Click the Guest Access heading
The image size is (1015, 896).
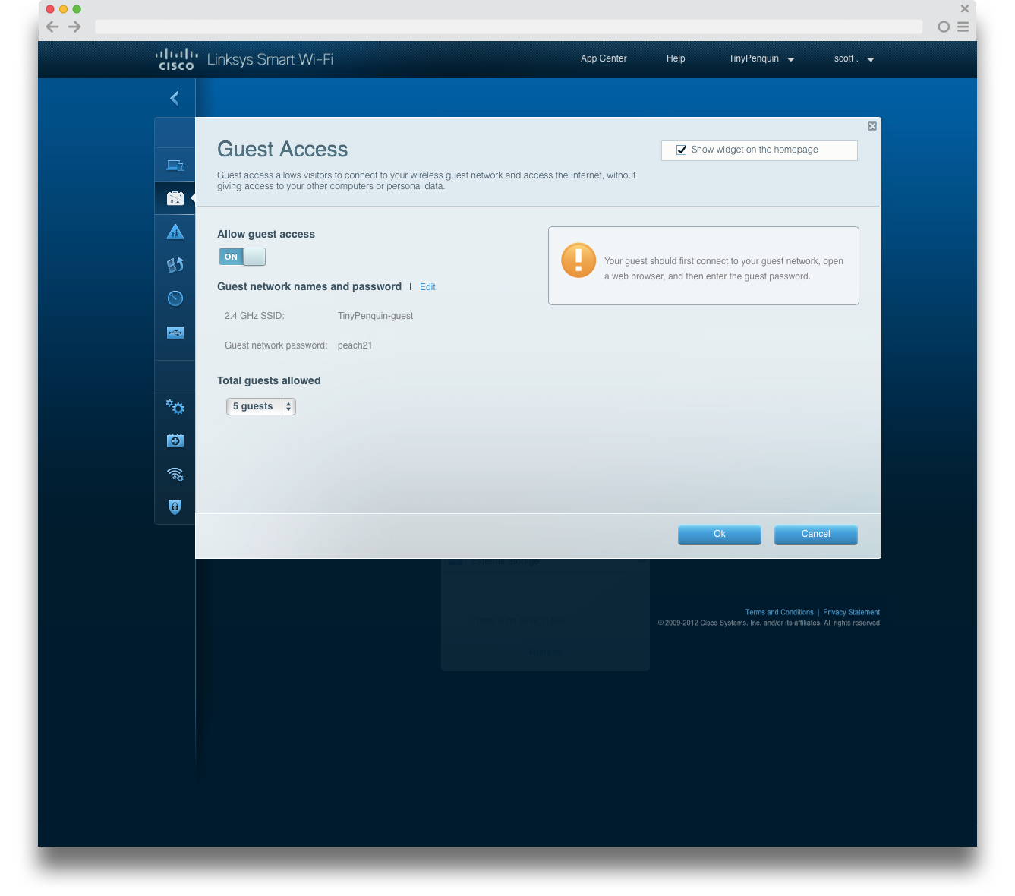click(x=282, y=150)
